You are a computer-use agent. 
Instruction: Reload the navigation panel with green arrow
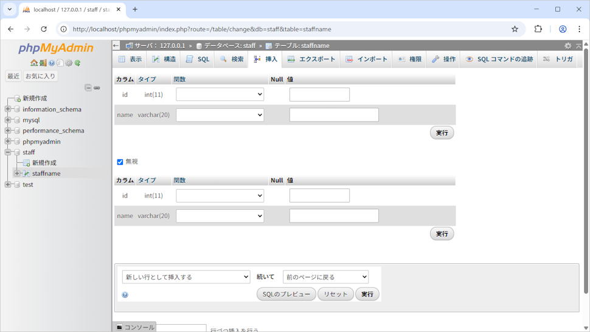[78, 63]
